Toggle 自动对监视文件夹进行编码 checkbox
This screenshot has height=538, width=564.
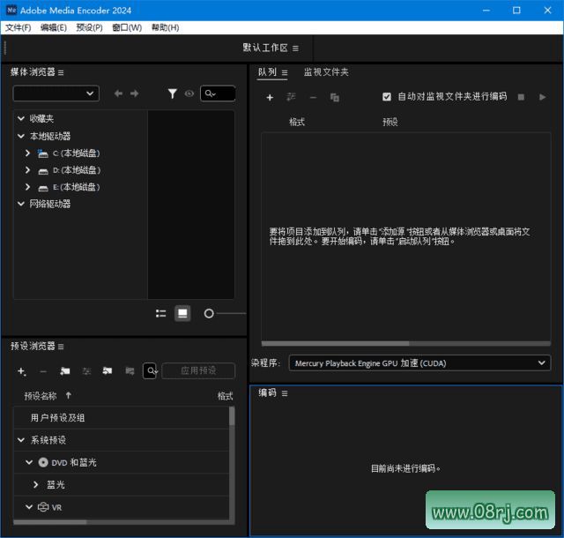coord(387,97)
